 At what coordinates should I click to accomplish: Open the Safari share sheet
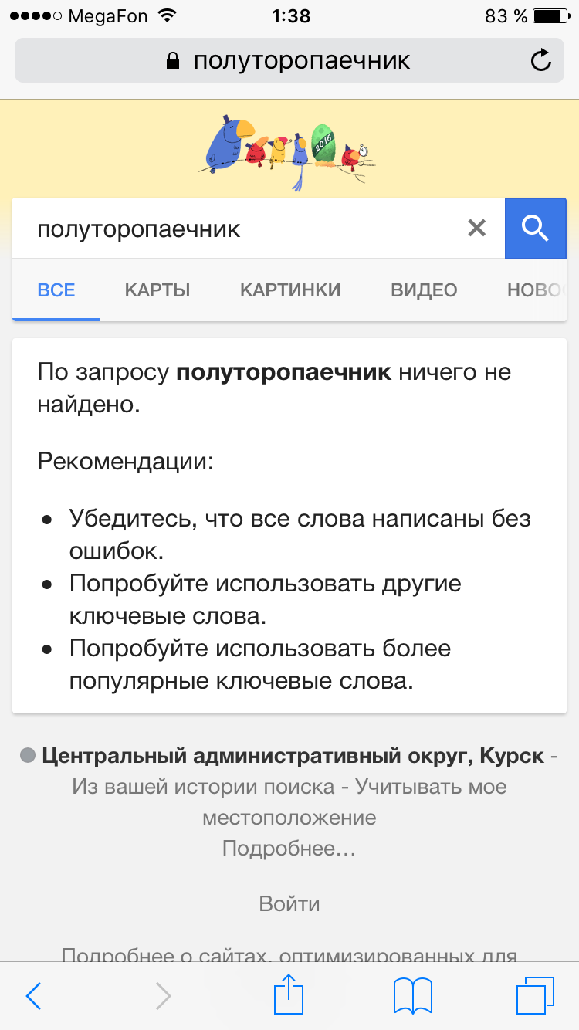point(289,994)
